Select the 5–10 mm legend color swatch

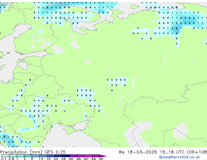tap(36, 156)
